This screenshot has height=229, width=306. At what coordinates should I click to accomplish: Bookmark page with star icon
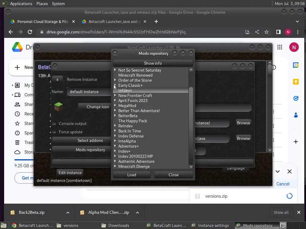tap(267, 32)
